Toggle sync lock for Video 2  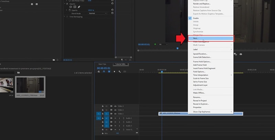tap(111, 110)
